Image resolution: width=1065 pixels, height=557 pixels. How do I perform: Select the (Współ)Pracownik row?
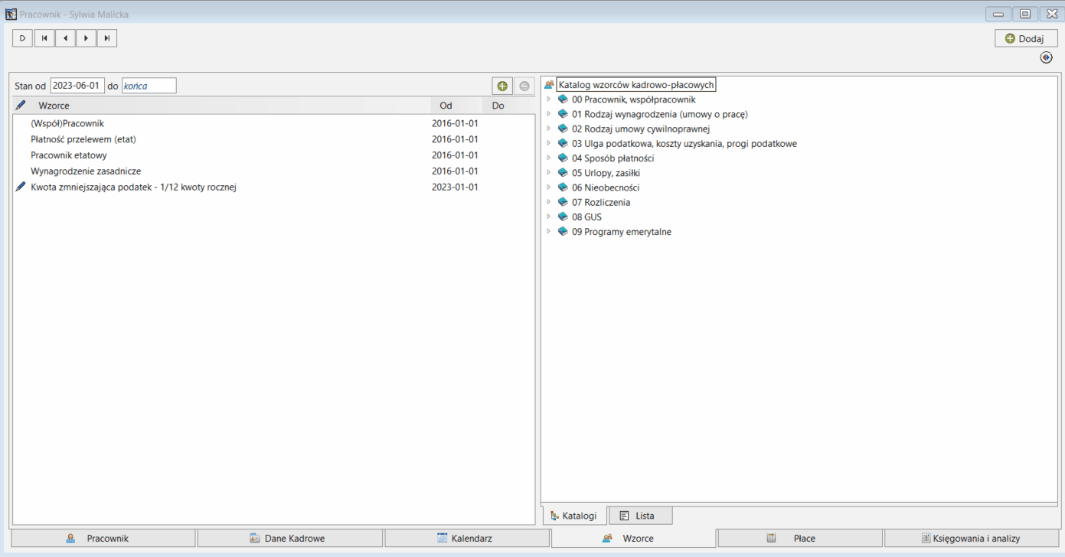[x=273, y=123]
